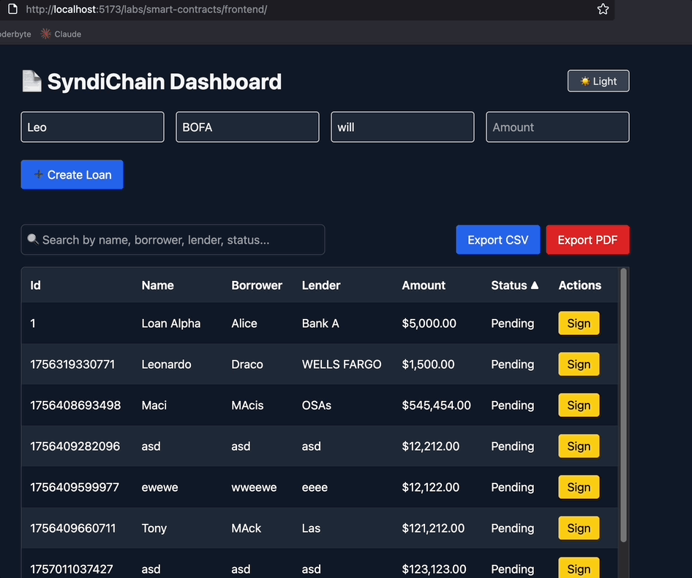This screenshot has width=692, height=578.
Task: Export the table as CSV
Action: pyautogui.click(x=497, y=240)
